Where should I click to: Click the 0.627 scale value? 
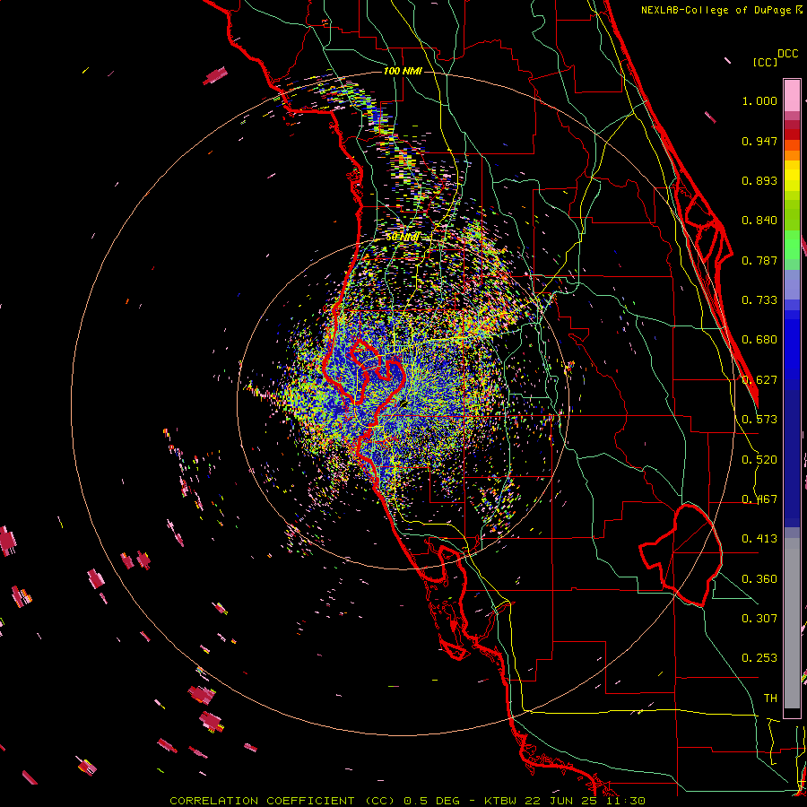(x=759, y=380)
